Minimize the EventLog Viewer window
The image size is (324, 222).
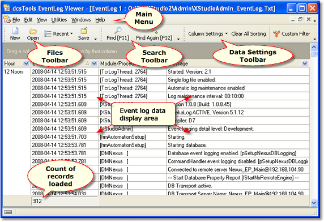(x=291, y=8)
